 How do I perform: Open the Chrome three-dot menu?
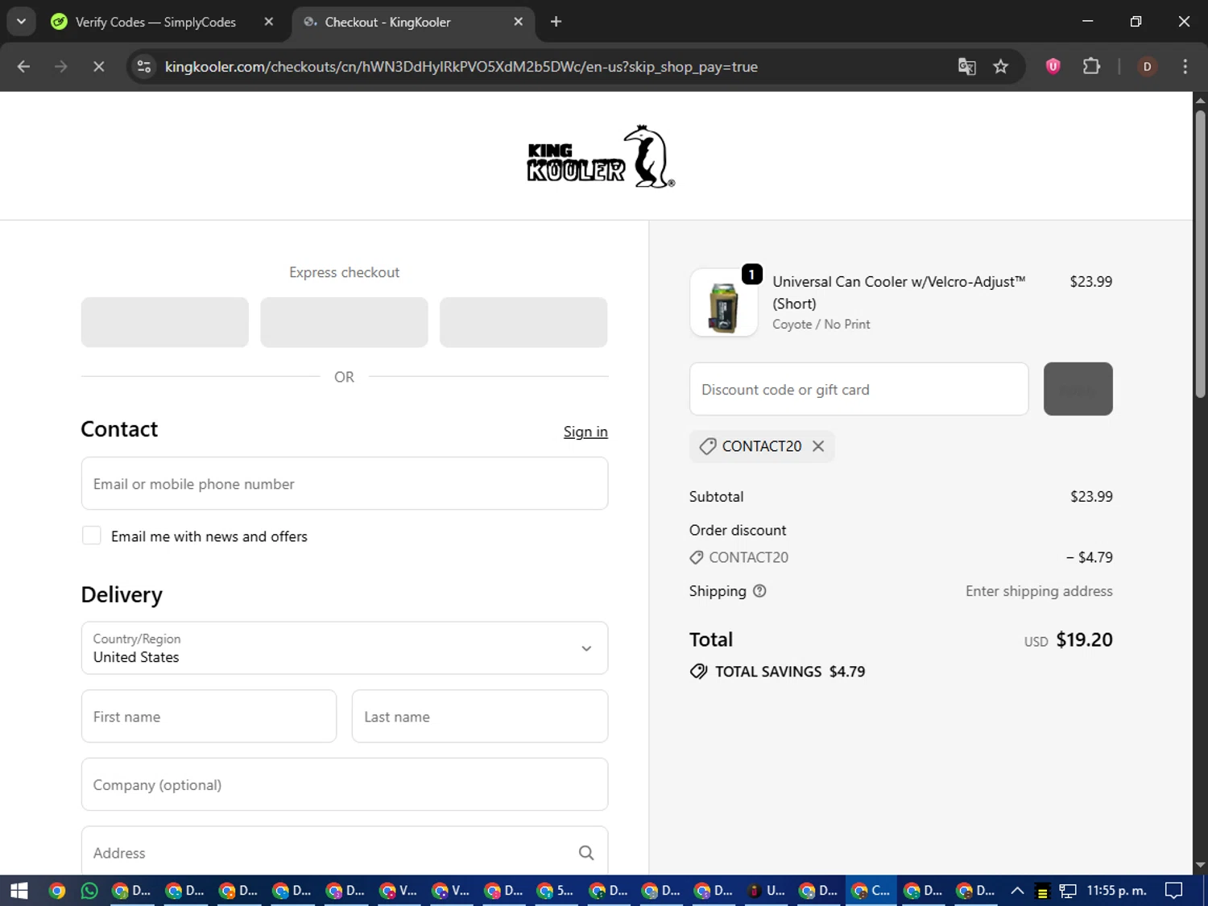coord(1185,67)
